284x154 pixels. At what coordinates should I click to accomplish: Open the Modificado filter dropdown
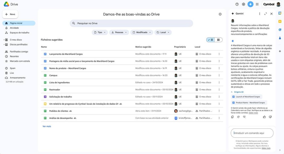click(142, 32)
